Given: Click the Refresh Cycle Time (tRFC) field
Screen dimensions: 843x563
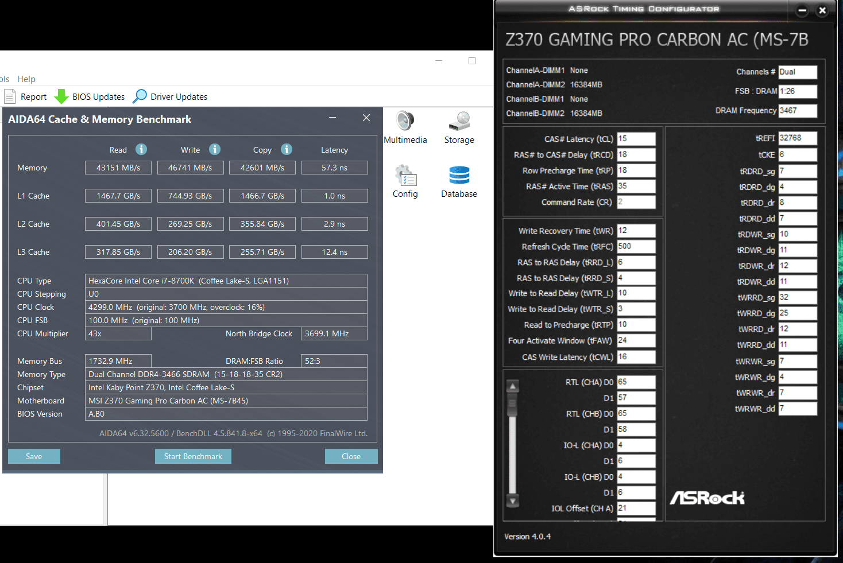Looking at the screenshot, I should (x=636, y=247).
